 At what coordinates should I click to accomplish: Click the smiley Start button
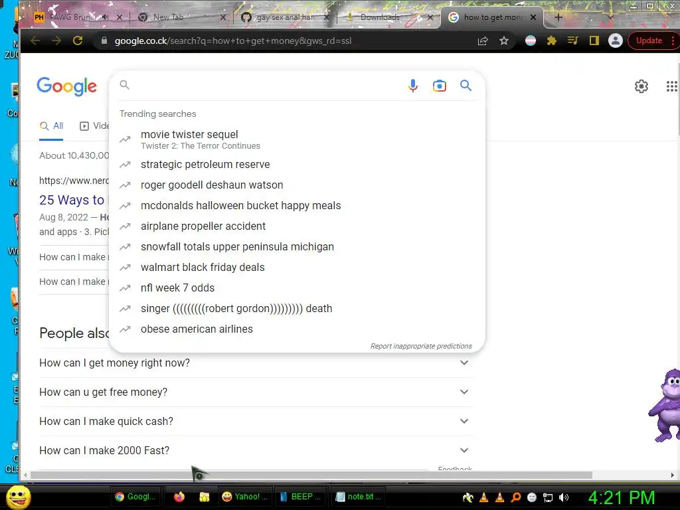19,497
